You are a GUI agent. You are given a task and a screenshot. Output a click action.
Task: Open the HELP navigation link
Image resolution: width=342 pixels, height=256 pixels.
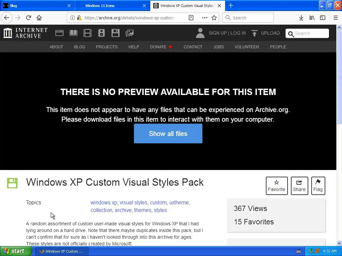[x=134, y=47]
